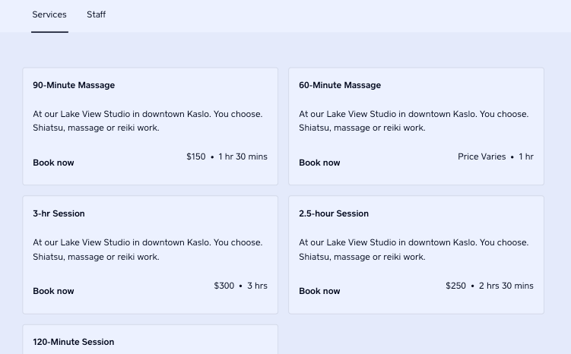Open the 3-hr Session service title

(x=59, y=213)
